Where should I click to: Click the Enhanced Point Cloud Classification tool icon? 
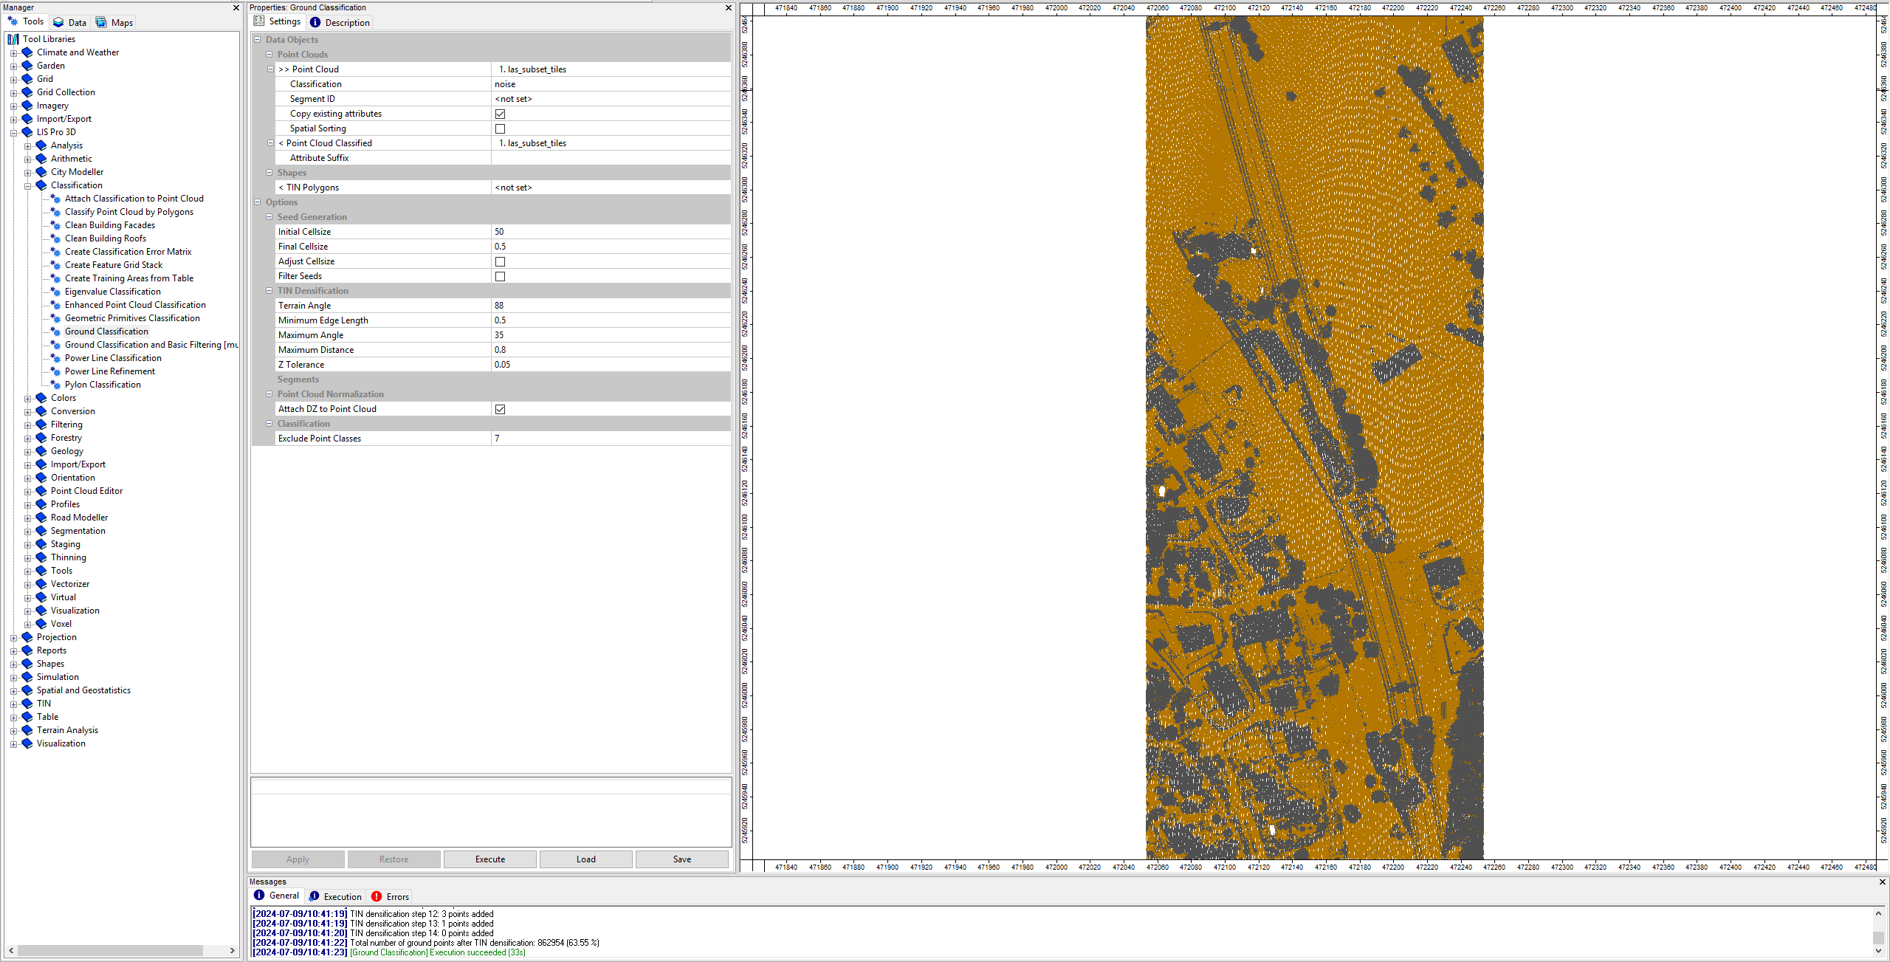pos(55,305)
